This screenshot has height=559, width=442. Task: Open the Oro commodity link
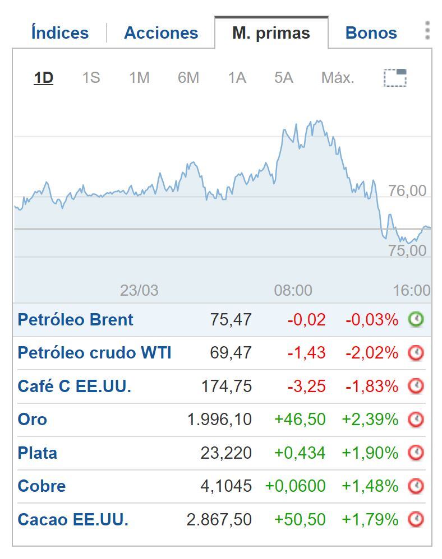(29, 420)
